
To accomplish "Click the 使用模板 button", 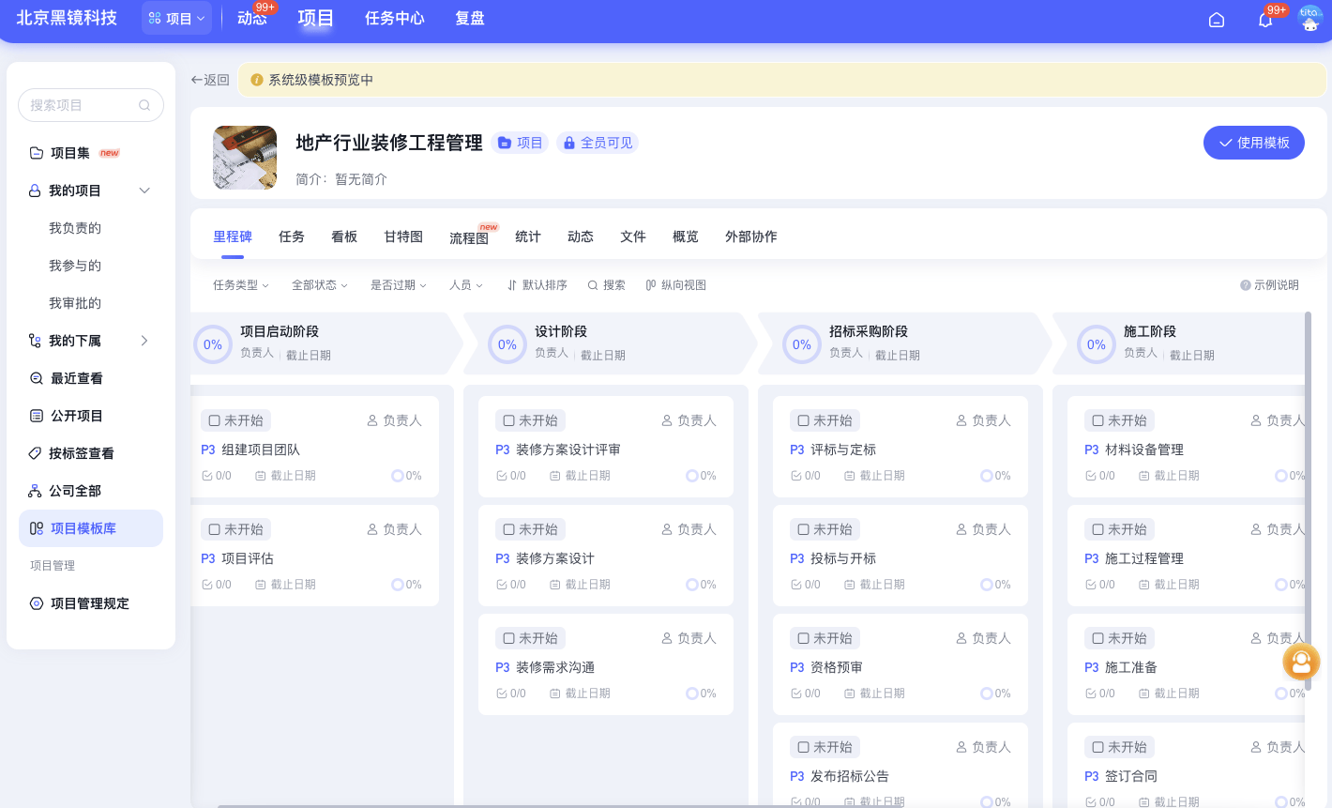I will click(x=1253, y=143).
